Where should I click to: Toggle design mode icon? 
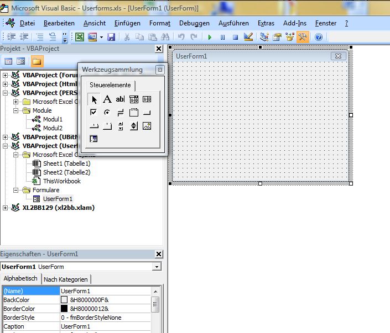(x=248, y=37)
